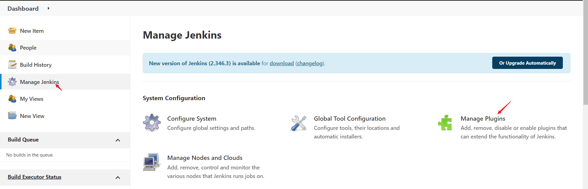Click the New Item box icon
Screen dimensions: 588x189
click(12, 31)
